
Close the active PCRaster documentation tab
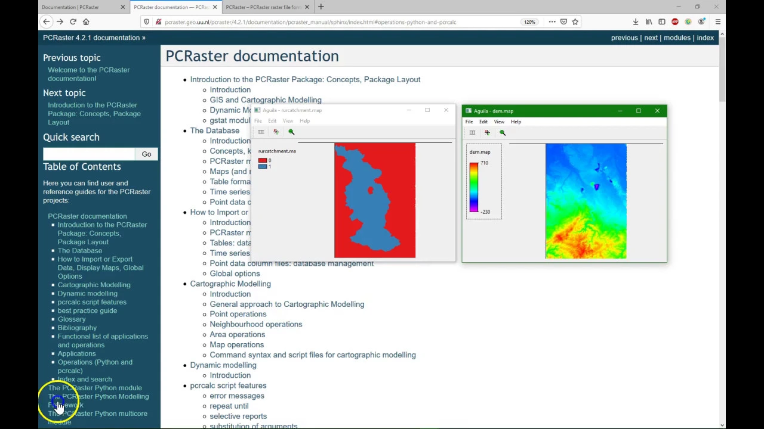(x=215, y=7)
